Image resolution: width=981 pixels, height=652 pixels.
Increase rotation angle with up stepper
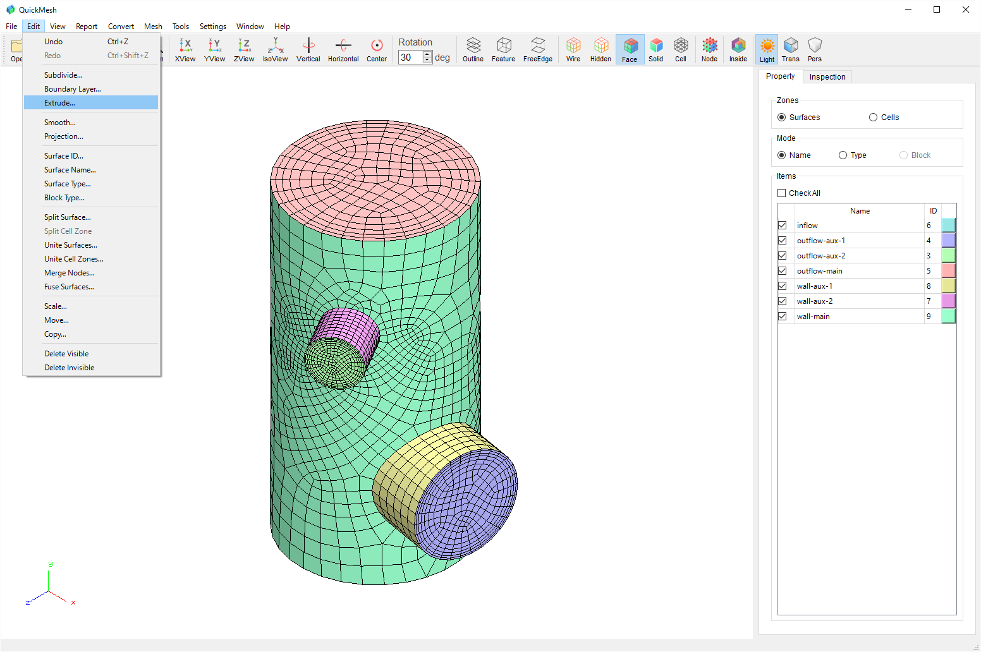(428, 54)
